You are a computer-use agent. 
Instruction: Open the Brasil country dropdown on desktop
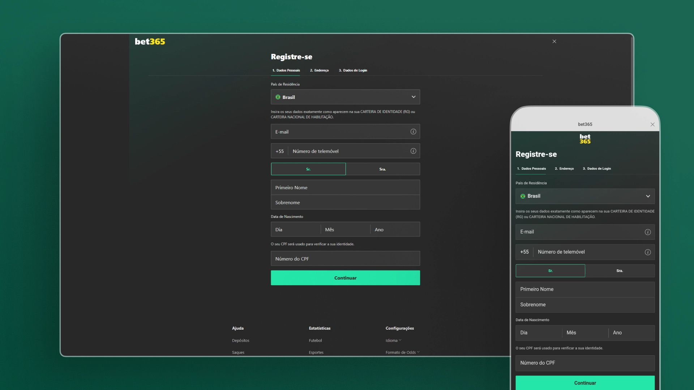(345, 97)
